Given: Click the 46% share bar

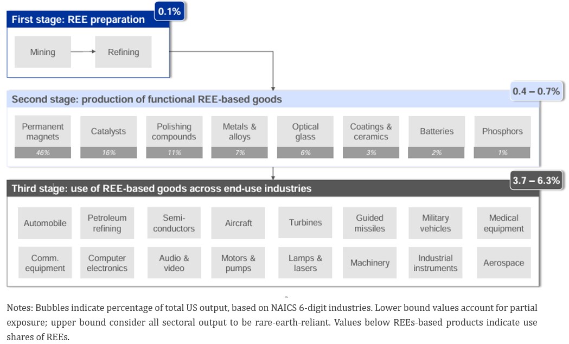Looking at the screenshot, I should tap(43, 153).
